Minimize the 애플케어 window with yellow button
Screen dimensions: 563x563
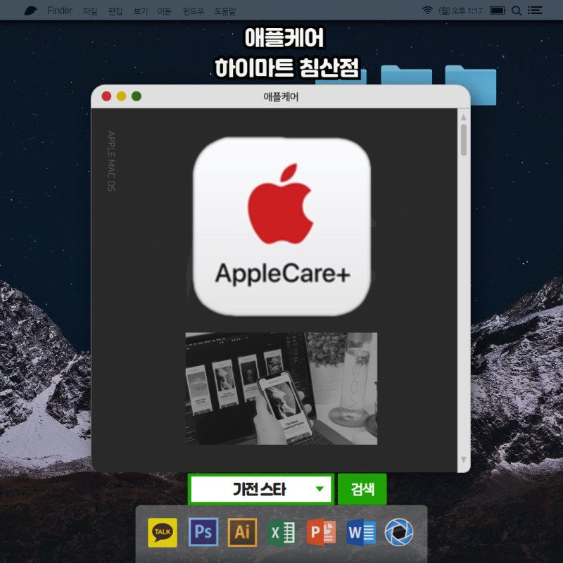(x=121, y=96)
